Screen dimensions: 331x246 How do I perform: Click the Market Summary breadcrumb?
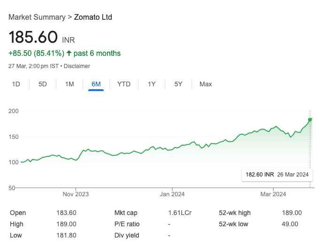(37, 17)
